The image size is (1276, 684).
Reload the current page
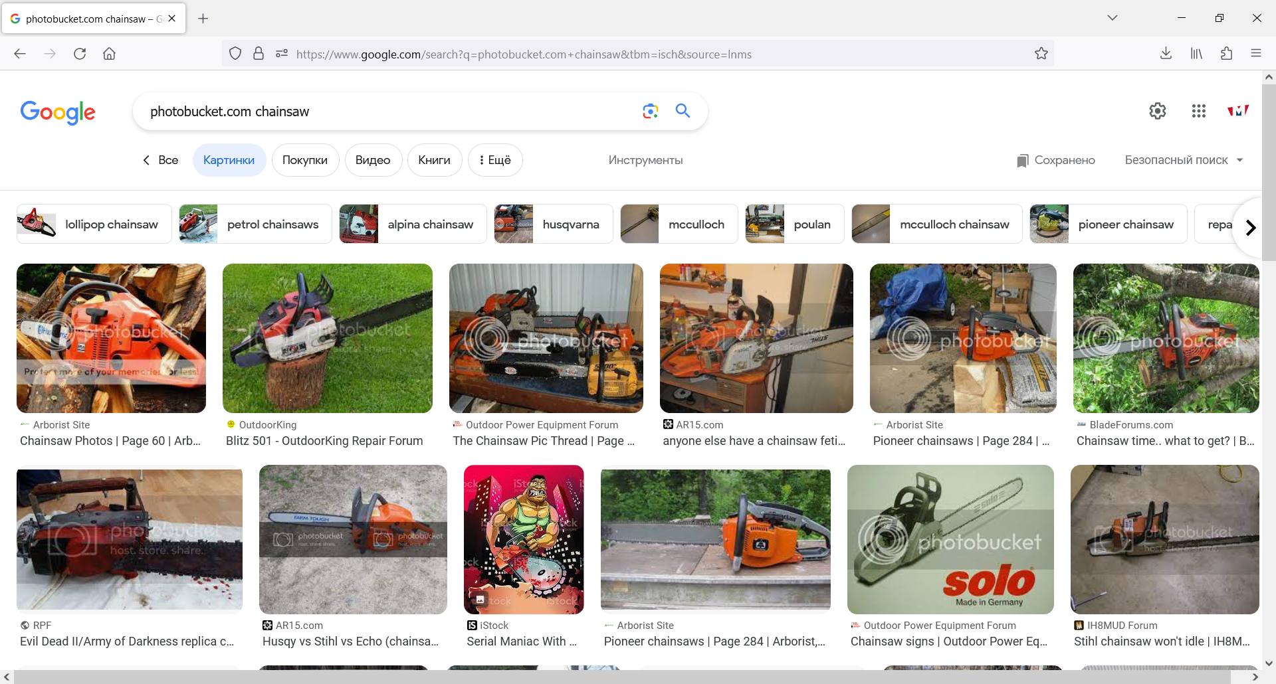(x=80, y=54)
